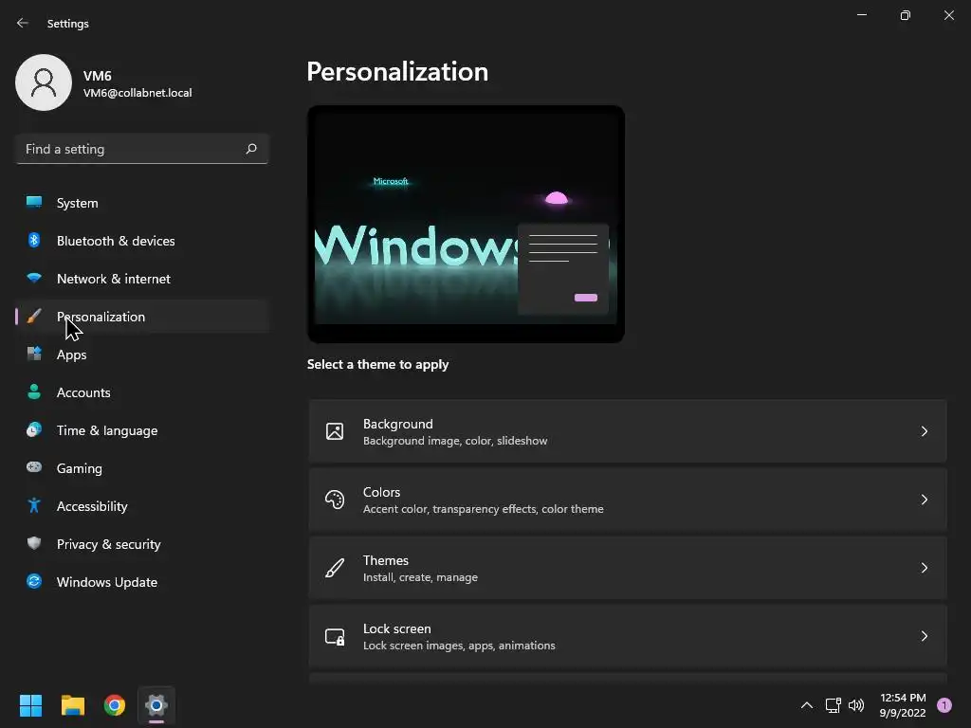Click the Windows Update sync icon
This screenshot has height=728, width=971.
[x=34, y=581]
